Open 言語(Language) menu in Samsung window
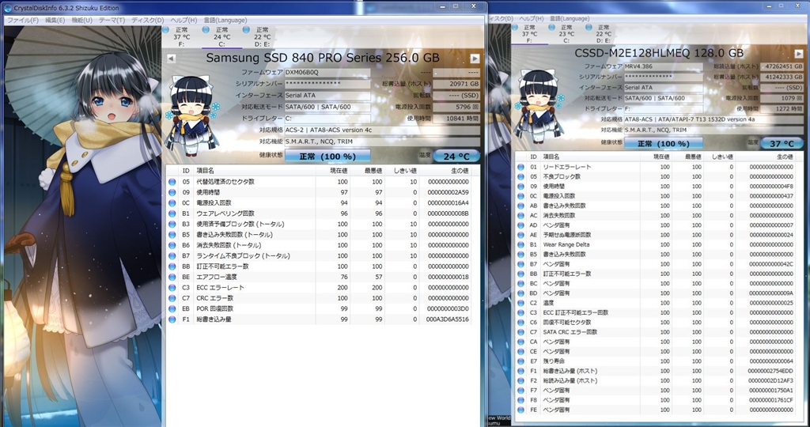The height and width of the screenshot is (427, 810). coord(225,20)
